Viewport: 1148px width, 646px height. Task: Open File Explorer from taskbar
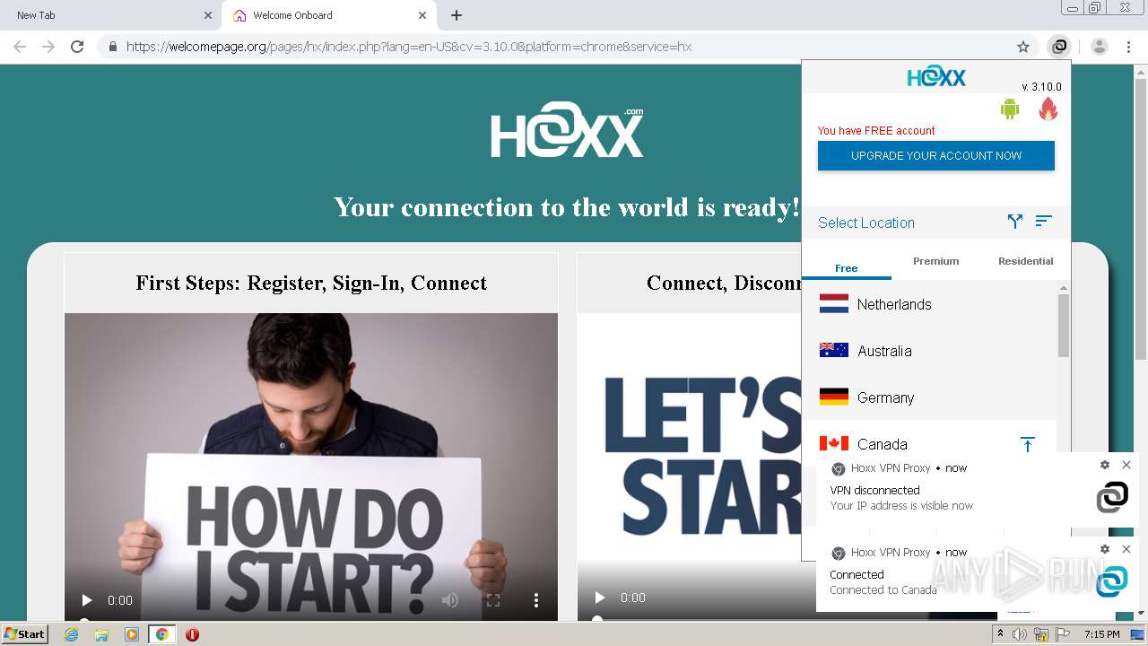101,634
